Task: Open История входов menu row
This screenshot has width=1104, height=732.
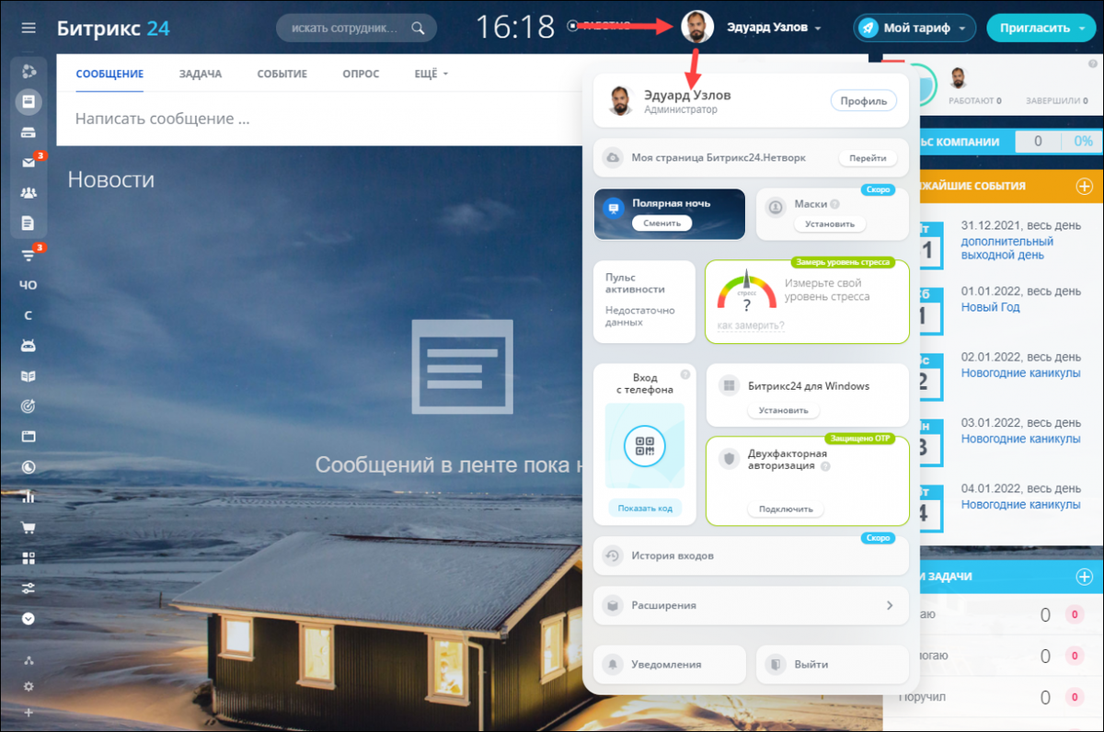Action: (751, 555)
